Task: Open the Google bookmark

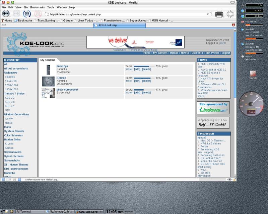Action: [x=66, y=20]
